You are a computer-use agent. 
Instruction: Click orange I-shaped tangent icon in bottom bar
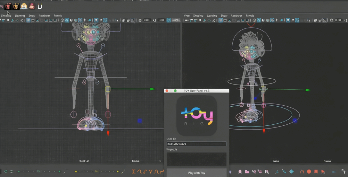point(133,171)
